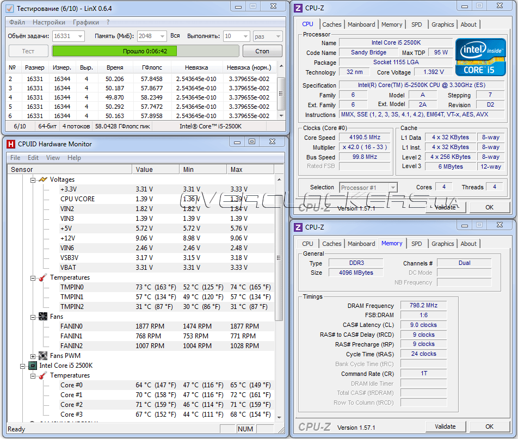Viewport: 518px width, 439px height.
Task: Switch to SPD tab in upper CPU-Z
Action: click(417, 24)
